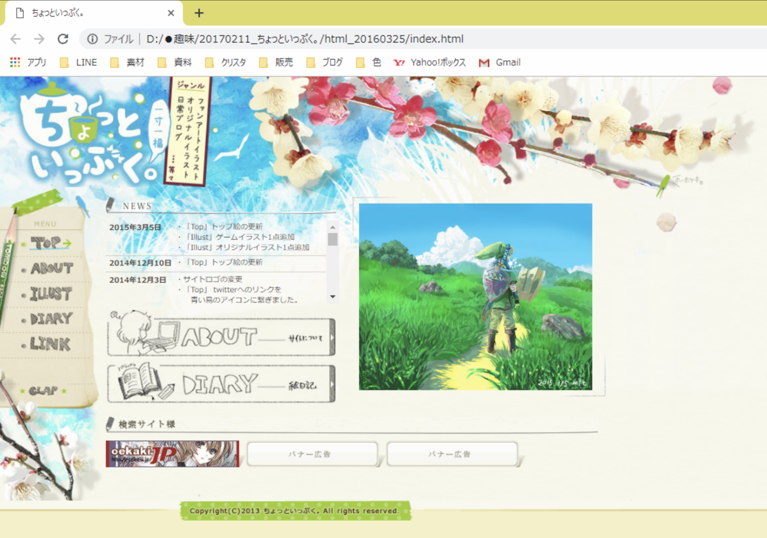This screenshot has width=767, height=538.
Task: Click the news list scroll-down arrow
Action: [x=332, y=297]
